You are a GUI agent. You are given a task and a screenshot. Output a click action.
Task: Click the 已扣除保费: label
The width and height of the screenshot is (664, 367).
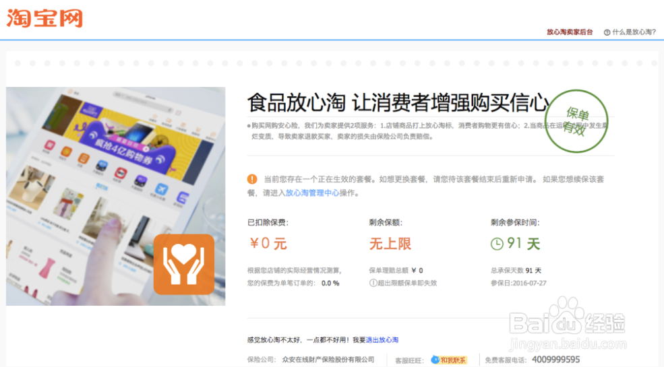pos(268,223)
